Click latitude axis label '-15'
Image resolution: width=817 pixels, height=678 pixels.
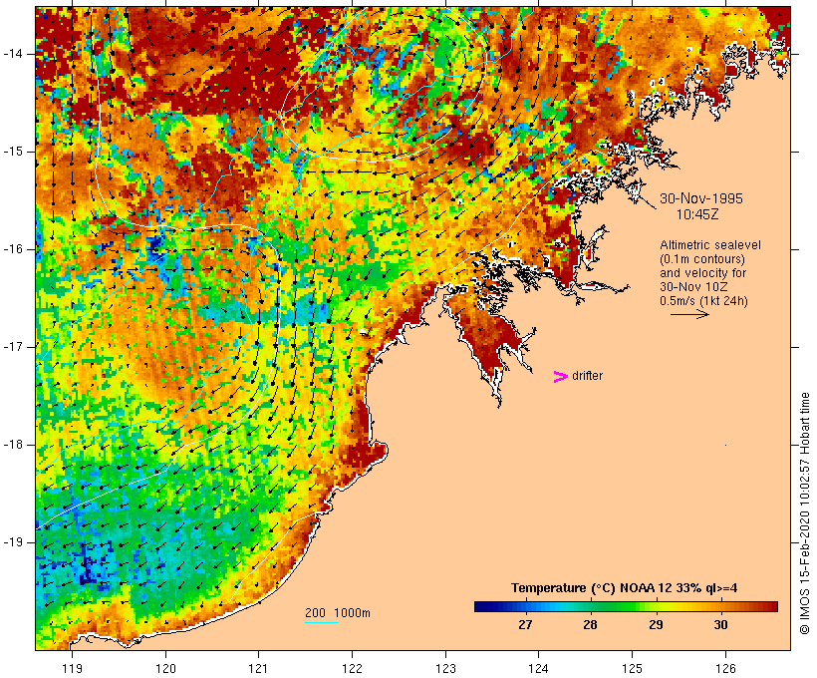tap(12, 152)
